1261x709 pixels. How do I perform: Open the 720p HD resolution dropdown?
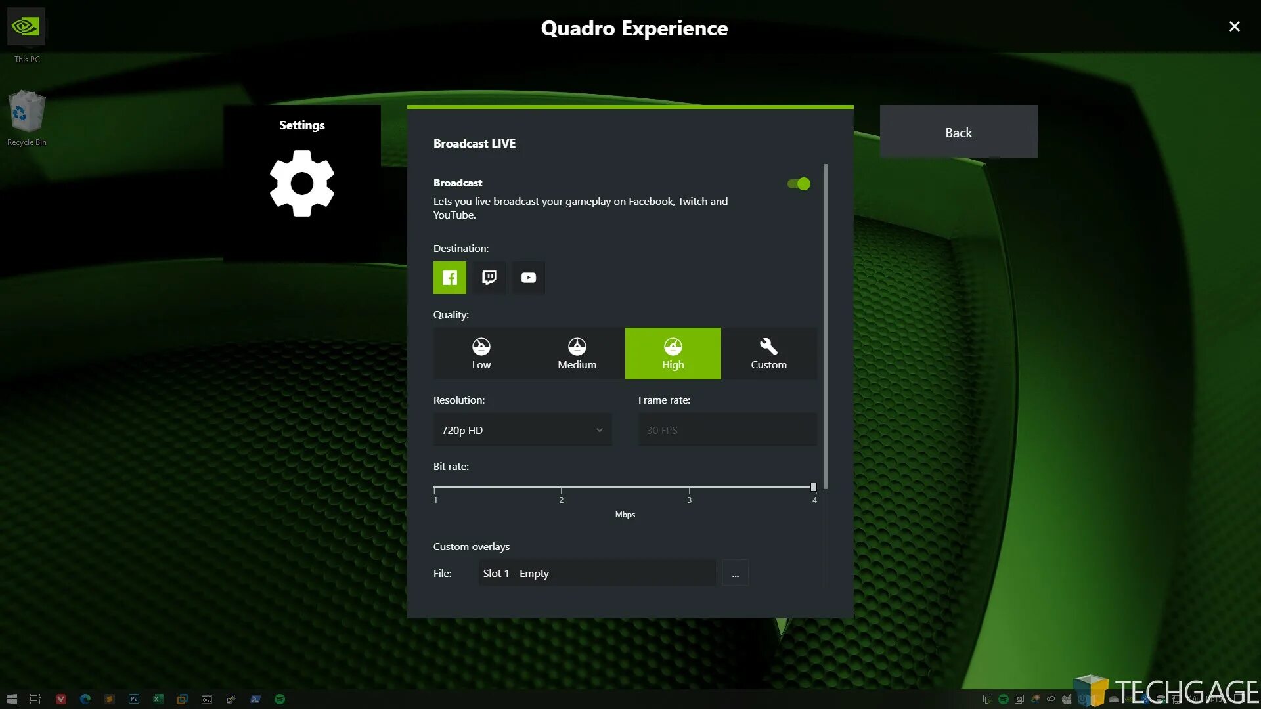(x=522, y=430)
